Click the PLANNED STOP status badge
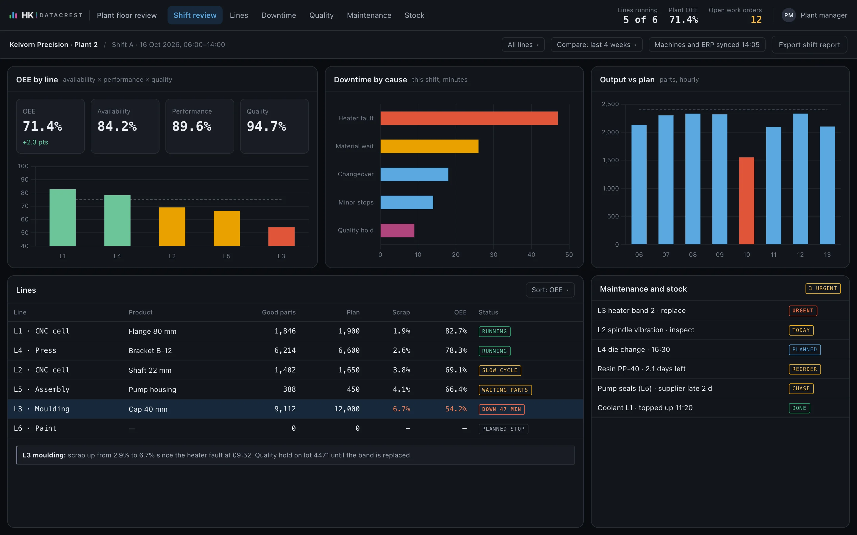The height and width of the screenshot is (535, 857). click(503, 429)
